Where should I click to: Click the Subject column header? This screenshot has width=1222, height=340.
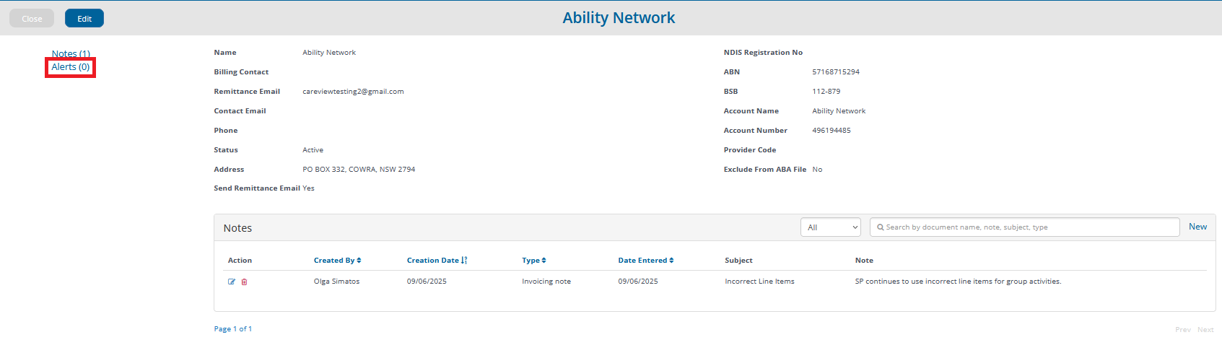[738, 261]
